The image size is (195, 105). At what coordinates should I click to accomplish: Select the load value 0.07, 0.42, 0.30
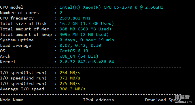[80, 45]
